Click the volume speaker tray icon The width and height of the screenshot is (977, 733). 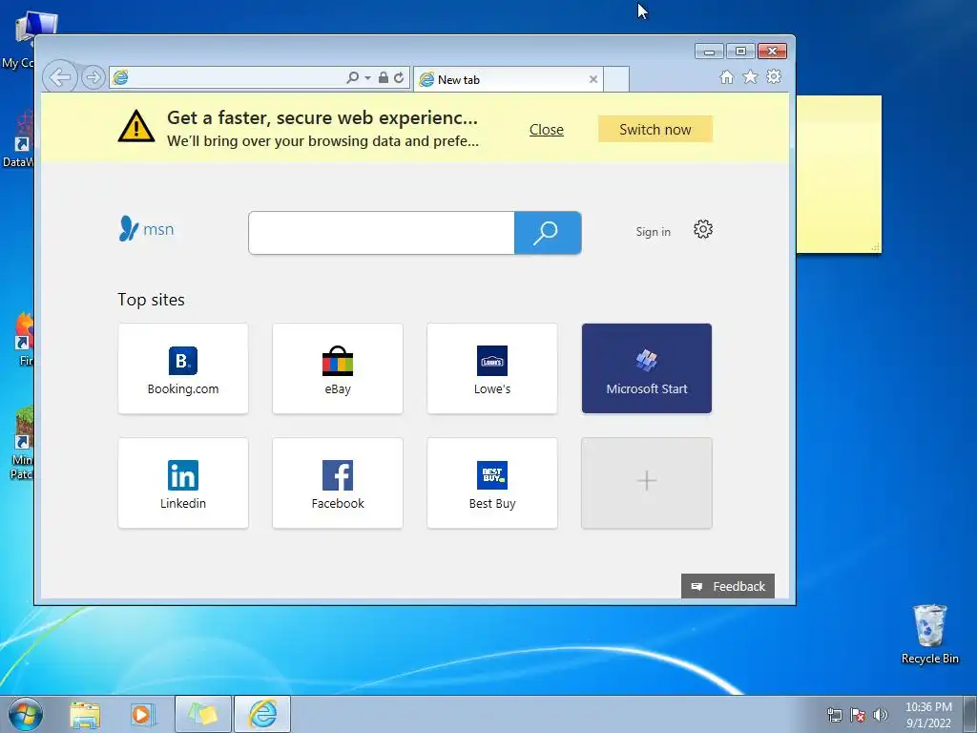pyautogui.click(x=881, y=715)
